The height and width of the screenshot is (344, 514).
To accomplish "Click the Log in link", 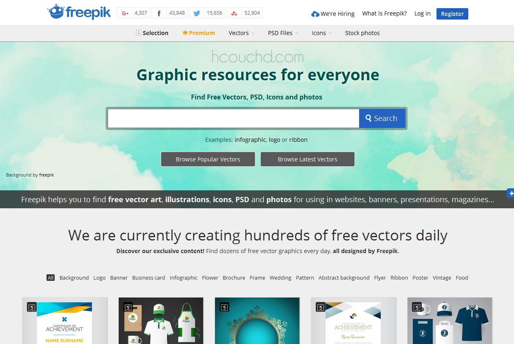I will pyautogui.click(x=422, y=13).
